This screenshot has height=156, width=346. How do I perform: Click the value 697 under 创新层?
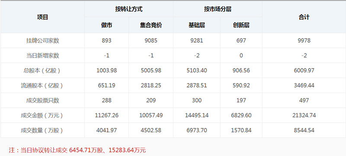coord(241,41)
